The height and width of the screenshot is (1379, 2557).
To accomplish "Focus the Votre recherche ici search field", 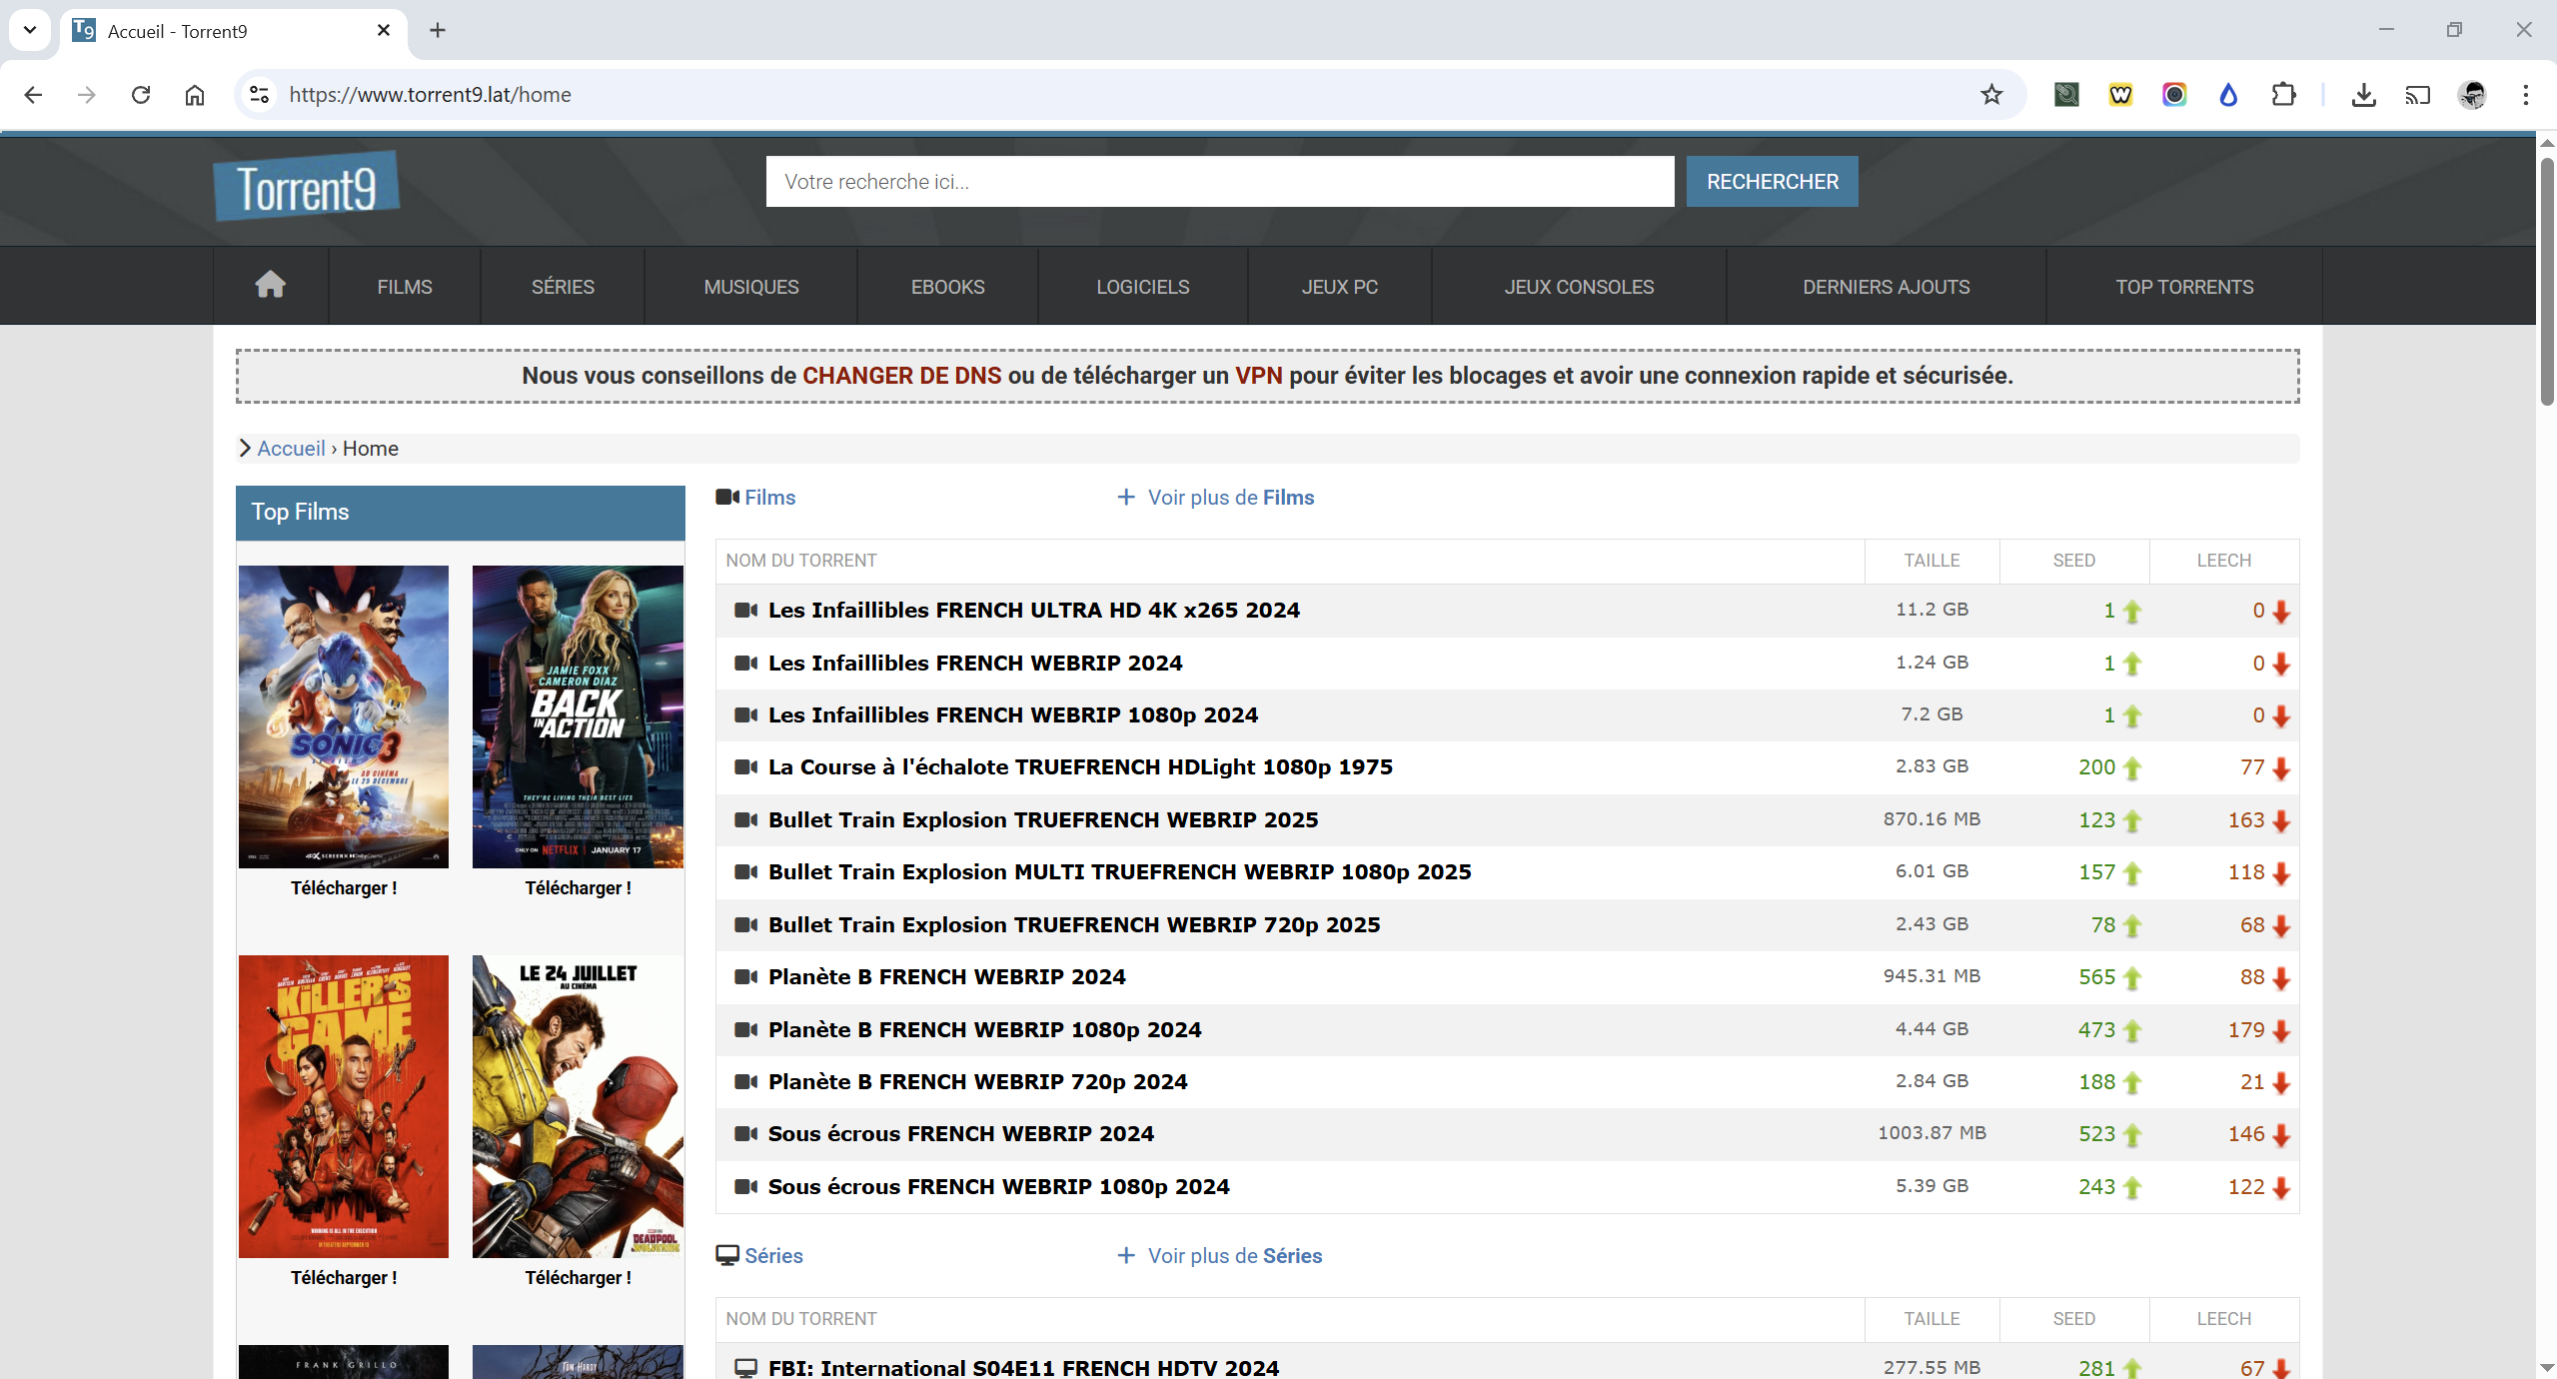I will [1219, 182].
